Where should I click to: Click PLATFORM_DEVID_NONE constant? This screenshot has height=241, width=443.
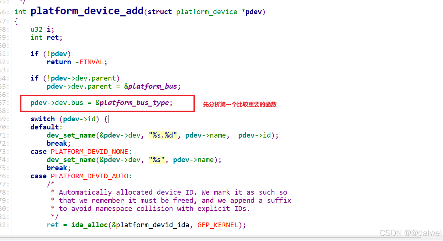point(90,152)
